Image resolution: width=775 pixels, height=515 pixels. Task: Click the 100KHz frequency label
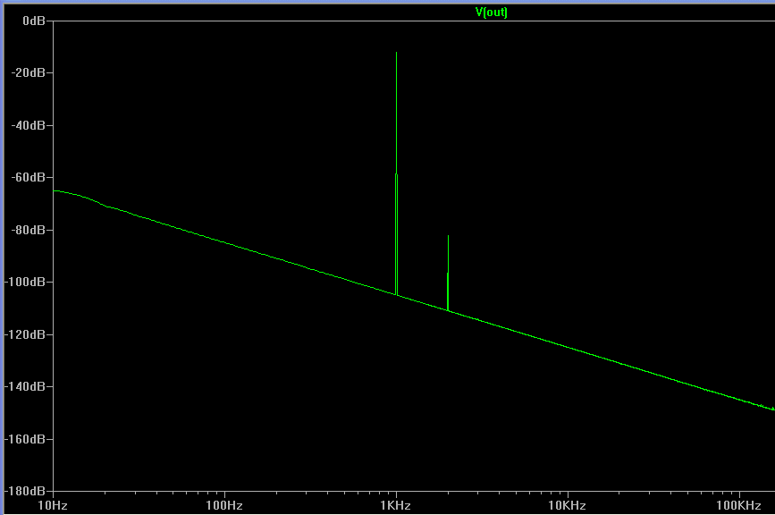tap(738, 505)
